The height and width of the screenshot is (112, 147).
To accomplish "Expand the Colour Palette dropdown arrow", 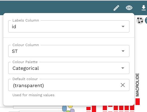I will (x=123, y=68).
